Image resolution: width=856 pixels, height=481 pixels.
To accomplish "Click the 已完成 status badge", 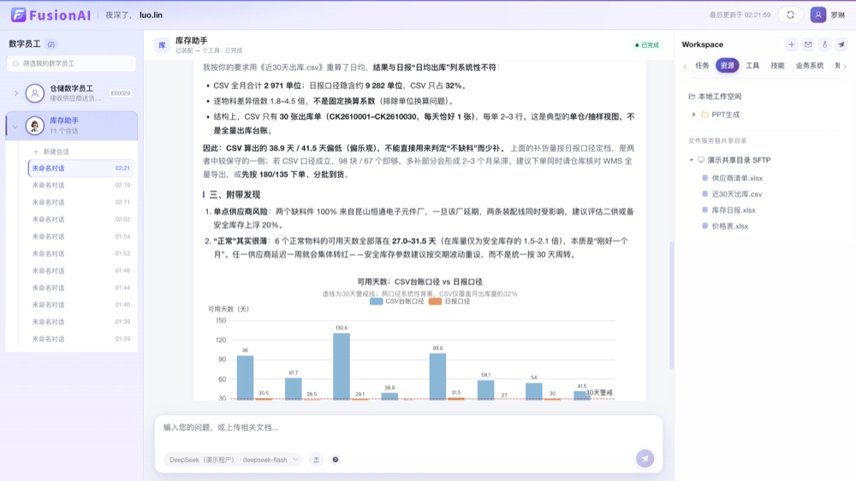I will pos(647,45).
